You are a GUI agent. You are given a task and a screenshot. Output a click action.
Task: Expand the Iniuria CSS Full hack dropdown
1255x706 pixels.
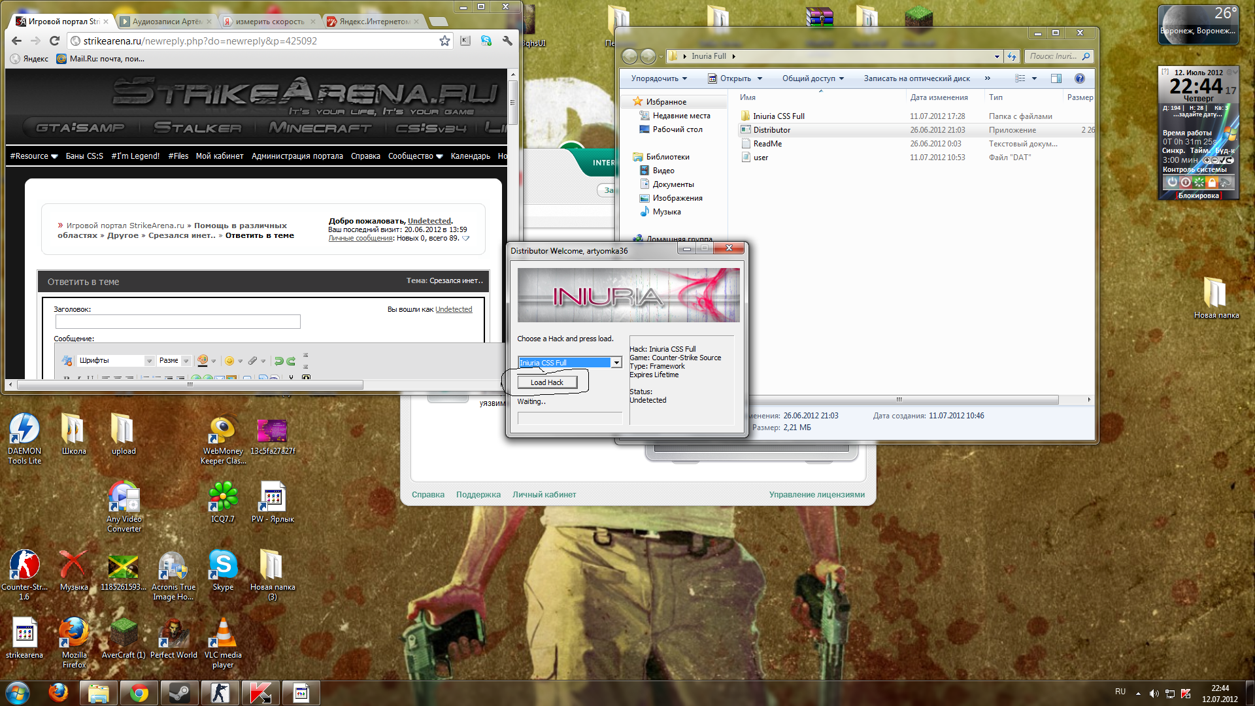(616, 363)
